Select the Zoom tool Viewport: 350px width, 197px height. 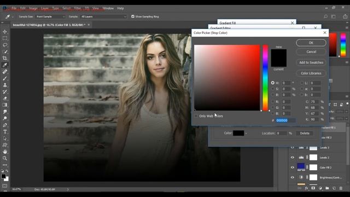(5, 158)
